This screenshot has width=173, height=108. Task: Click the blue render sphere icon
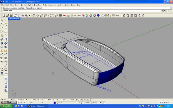click(98, 16)
